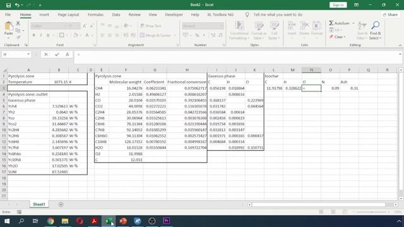Image resolution: width=404 pixels, height=227 pixels.
Task: Open the Borders button
Action: pyautogui.click(x=62, y=35)
